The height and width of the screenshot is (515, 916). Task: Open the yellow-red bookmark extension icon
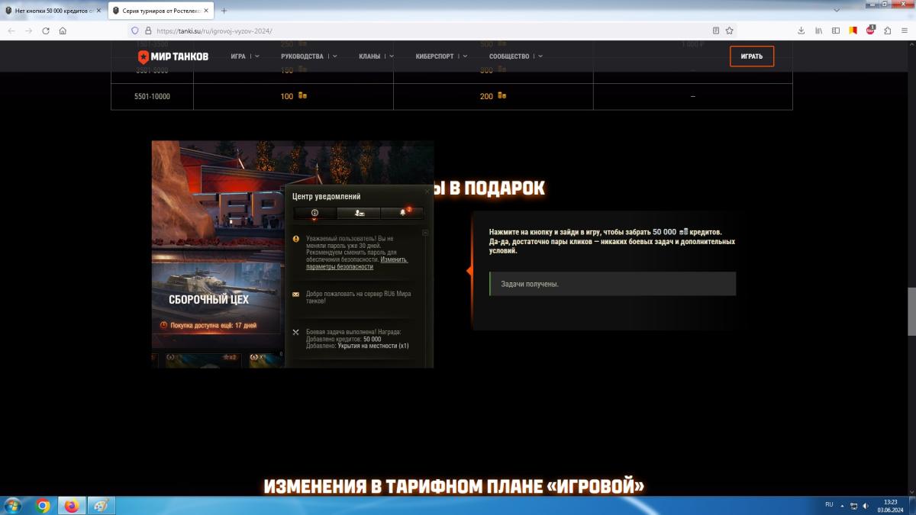click(x=853, y=31)
